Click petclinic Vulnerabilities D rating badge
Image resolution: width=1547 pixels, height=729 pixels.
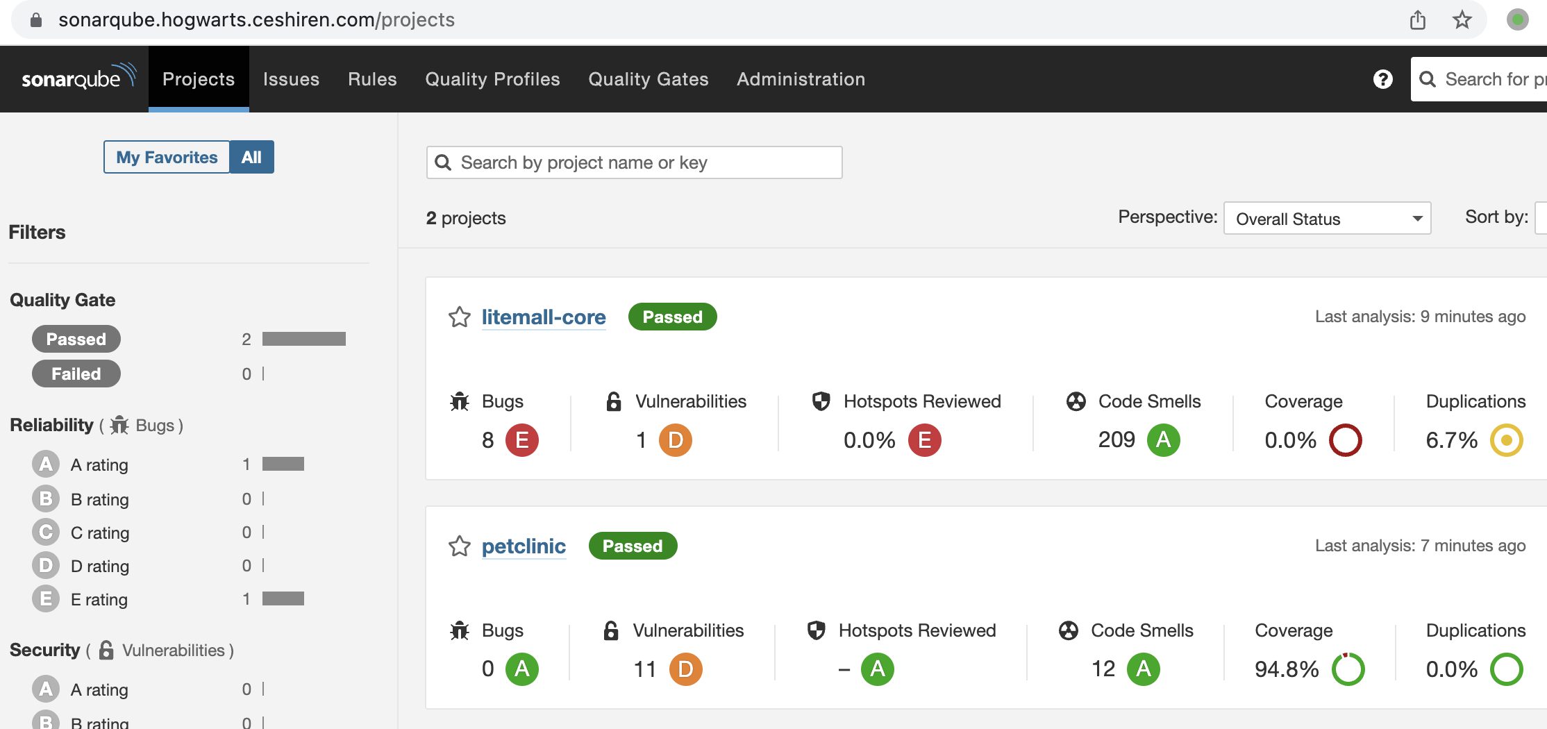point(685,669)
